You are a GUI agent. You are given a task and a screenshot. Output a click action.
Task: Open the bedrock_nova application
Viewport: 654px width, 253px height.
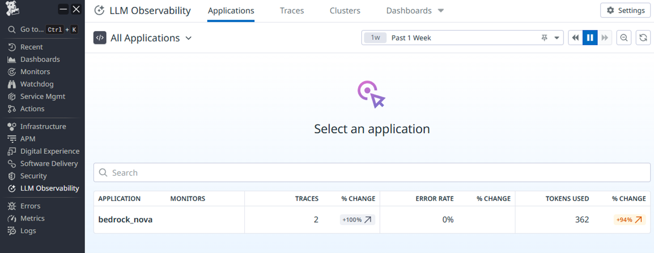tap(125, 220)
